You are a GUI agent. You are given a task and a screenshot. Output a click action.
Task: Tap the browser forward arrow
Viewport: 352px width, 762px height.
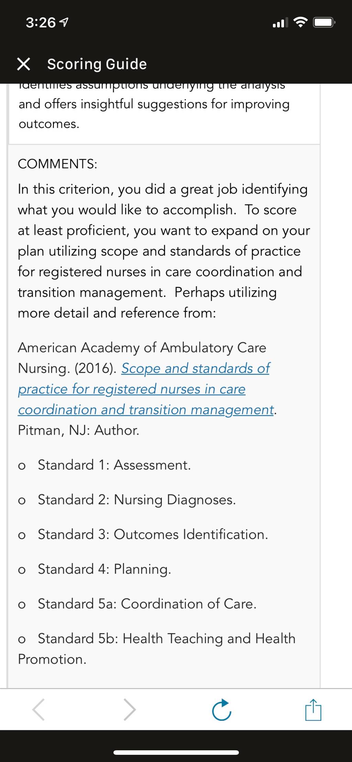[130, 709]
